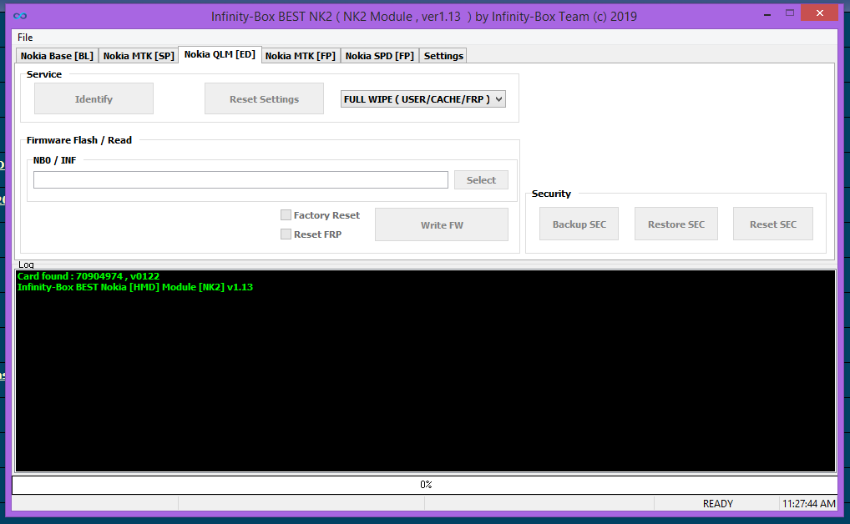The height and width of the screenshot is (524, 850).
Task: Click the 0% progress bar
Action: tap(425, 485)
